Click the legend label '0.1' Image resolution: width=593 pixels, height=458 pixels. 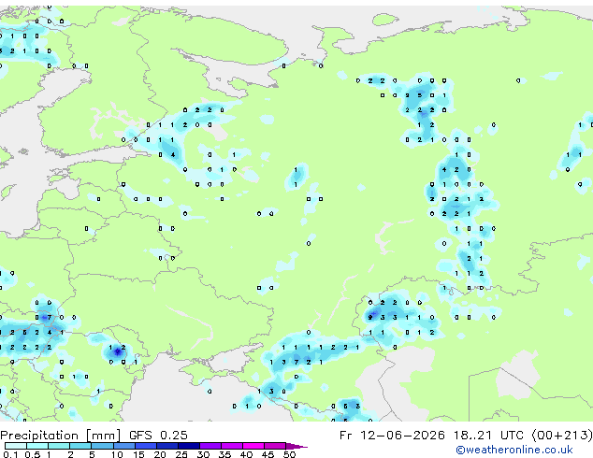click(10, 454)
